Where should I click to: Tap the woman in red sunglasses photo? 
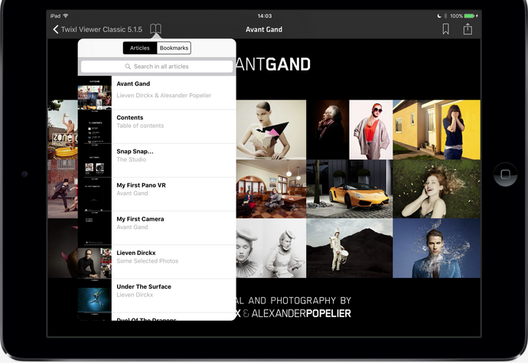coord(370,129)
